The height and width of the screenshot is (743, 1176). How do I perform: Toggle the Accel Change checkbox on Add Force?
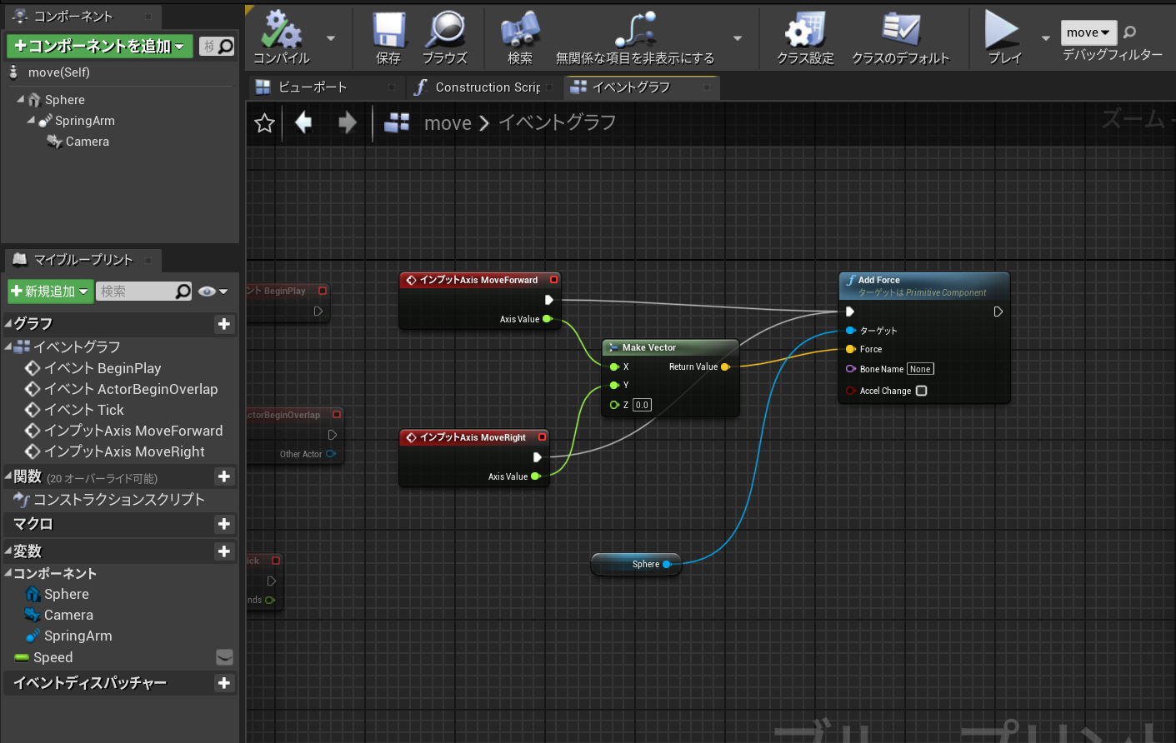tap(921, 391)
